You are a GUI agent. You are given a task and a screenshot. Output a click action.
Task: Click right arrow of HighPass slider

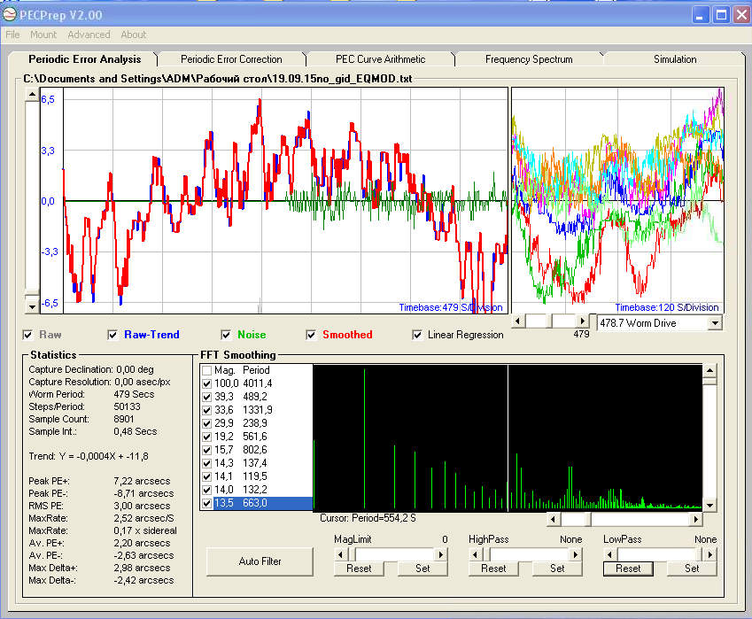click(576, 554)
